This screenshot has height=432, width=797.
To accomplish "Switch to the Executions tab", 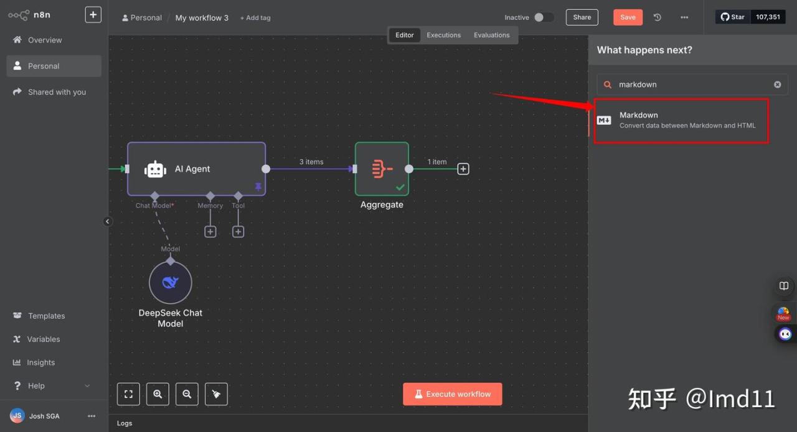I will coord(443,35).
